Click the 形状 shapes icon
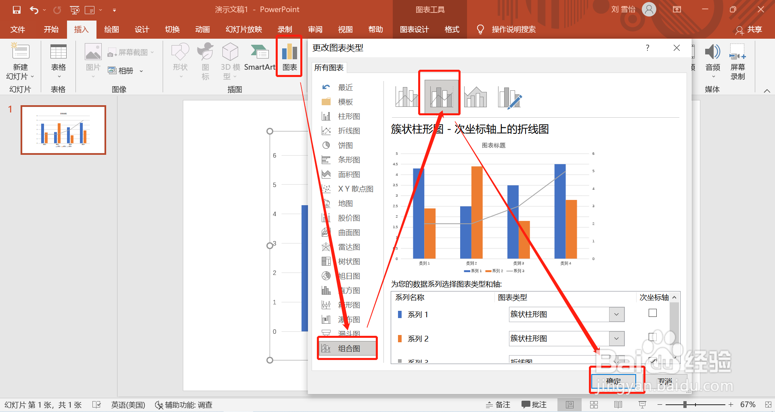775x412 pixels. tap(180, 52)
